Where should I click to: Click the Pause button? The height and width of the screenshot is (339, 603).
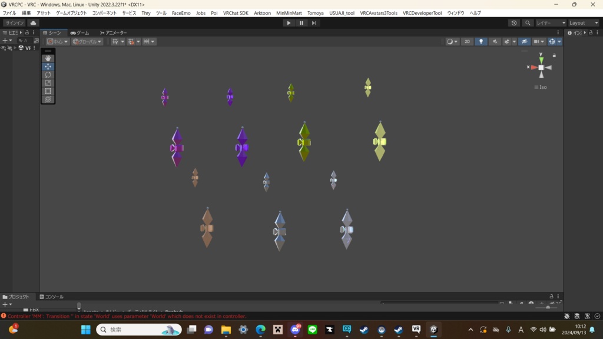(301, 23)
